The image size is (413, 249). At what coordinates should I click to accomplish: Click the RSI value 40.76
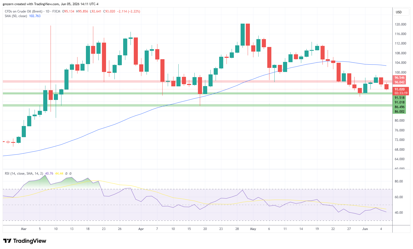[x=49, y=174]
